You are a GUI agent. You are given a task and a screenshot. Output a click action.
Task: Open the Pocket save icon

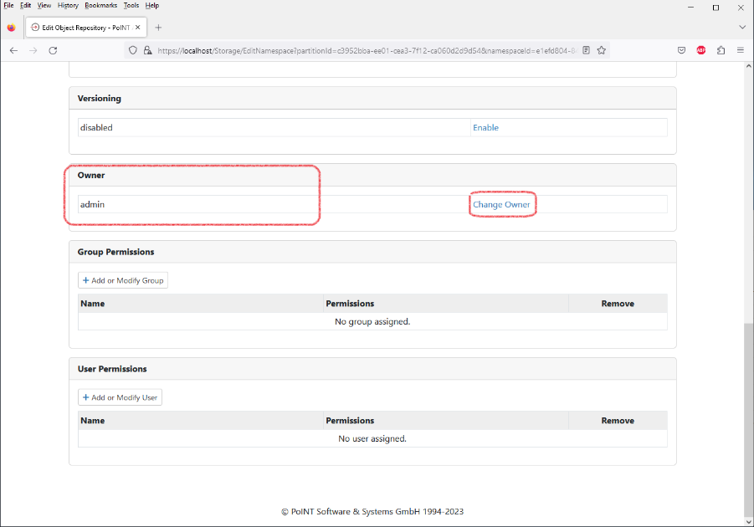point(681,50)
